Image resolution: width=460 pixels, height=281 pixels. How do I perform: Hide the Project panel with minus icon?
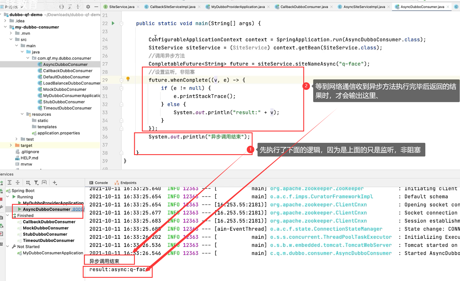pyautogui.click(x=96, y=7)
